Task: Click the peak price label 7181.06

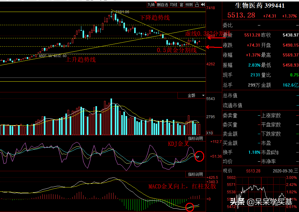Action: pyautogui.click(x=122, y=12)
